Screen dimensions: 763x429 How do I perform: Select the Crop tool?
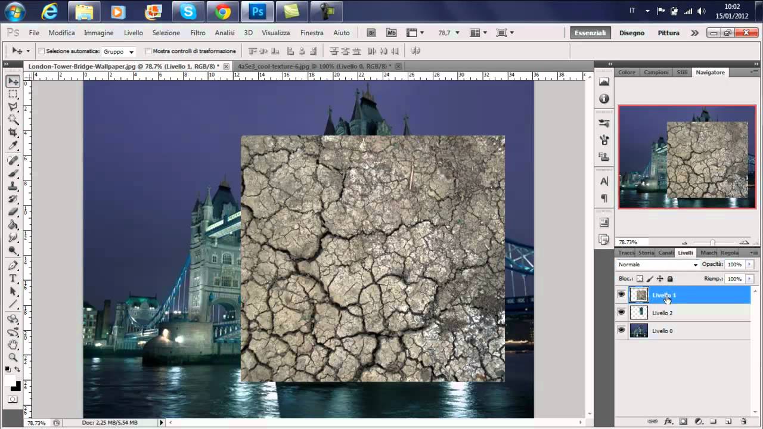(13, 132)
